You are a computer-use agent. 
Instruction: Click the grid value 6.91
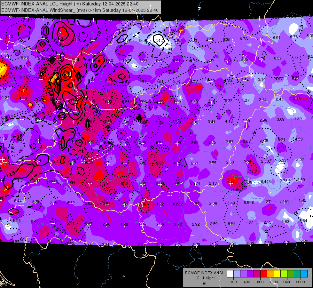point(277,38)
